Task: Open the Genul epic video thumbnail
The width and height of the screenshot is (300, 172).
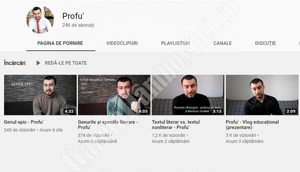Action: tap(40, 95)
